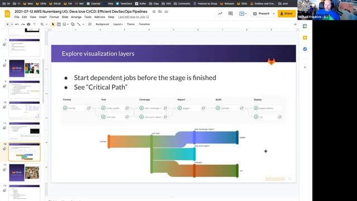The height and width of the screenshot is (201, 357).
Task: Open the Present options dropdown arrow
Action: (x=274, y=13)
